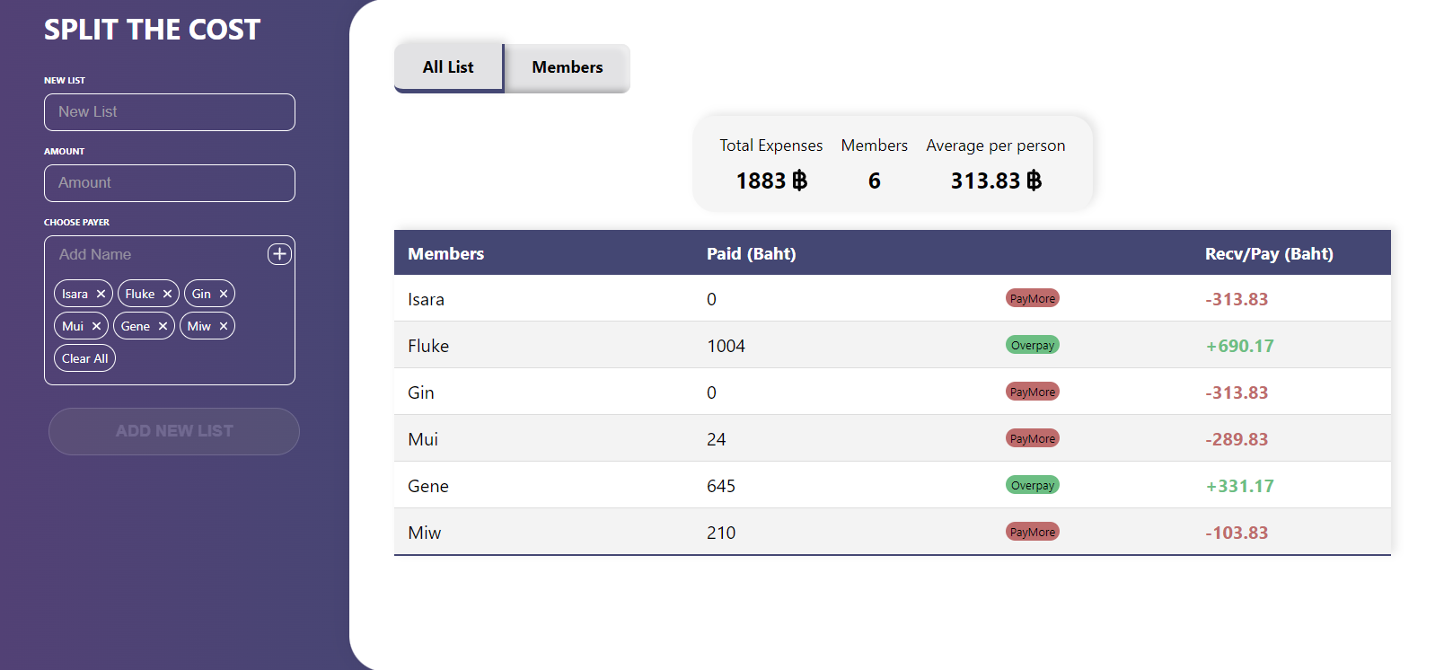Remove Fluke with the x icon
1435x670 pixels.
pos(167,294)
